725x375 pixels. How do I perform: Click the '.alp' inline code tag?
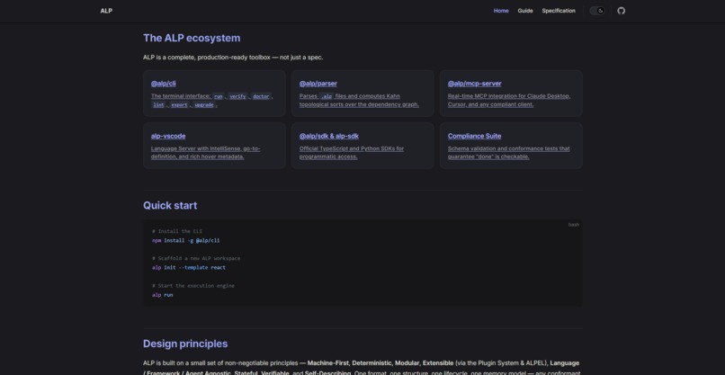[327, 96]
